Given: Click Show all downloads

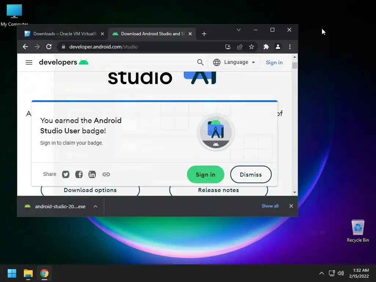Looking at the screenshot, I should [270, 206].
